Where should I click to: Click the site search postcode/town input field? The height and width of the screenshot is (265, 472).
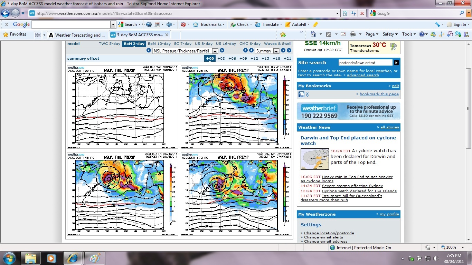pyautogui.click(x=365, y=63)
